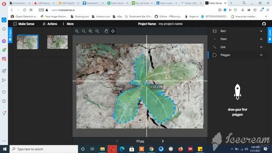Click the zoom out magnifier icon
The width and height of the screenshot is (272, 153).
(84, 31)
